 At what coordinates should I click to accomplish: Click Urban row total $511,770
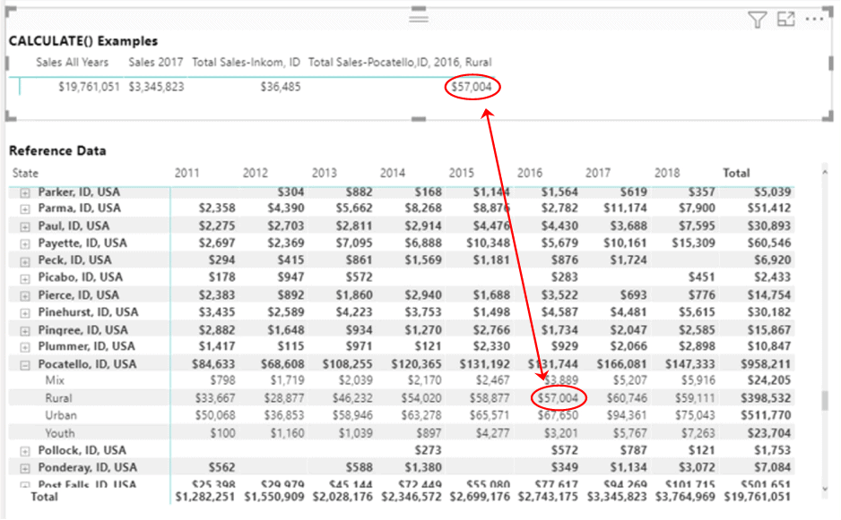[766, 415]
